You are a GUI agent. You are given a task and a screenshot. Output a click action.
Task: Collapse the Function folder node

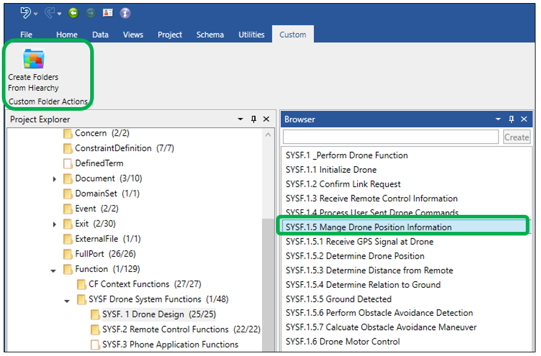[x=54, y=270]
